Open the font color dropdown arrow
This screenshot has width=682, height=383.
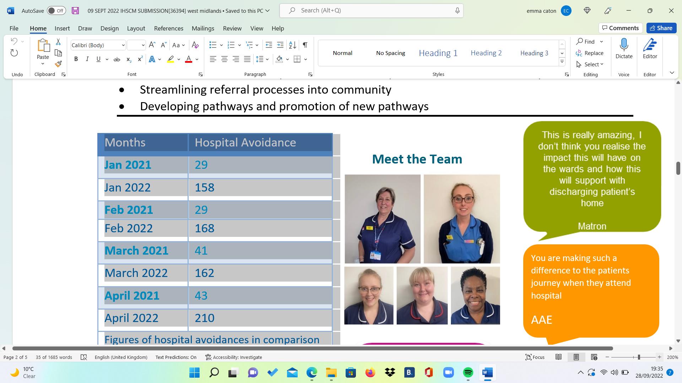(197, 59)
